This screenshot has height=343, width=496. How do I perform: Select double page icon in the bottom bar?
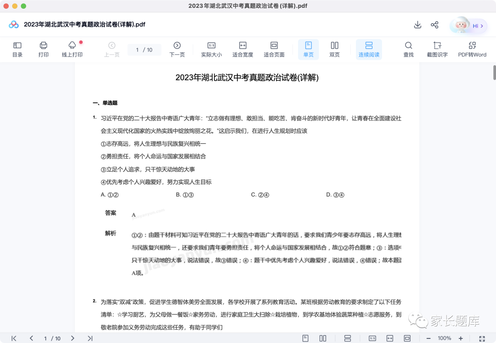pyautogui.click(x=323, y=338)
